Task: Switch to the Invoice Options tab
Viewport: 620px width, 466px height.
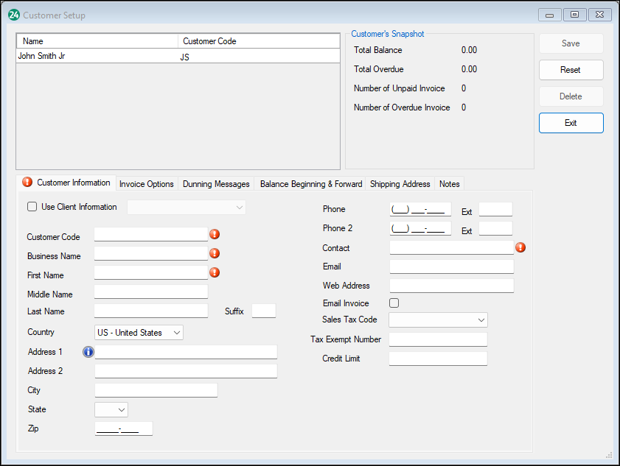Action: tap(146, 183)
